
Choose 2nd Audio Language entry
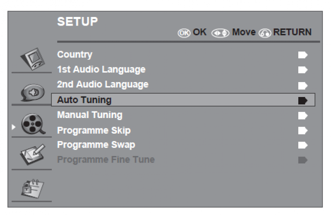102,85
